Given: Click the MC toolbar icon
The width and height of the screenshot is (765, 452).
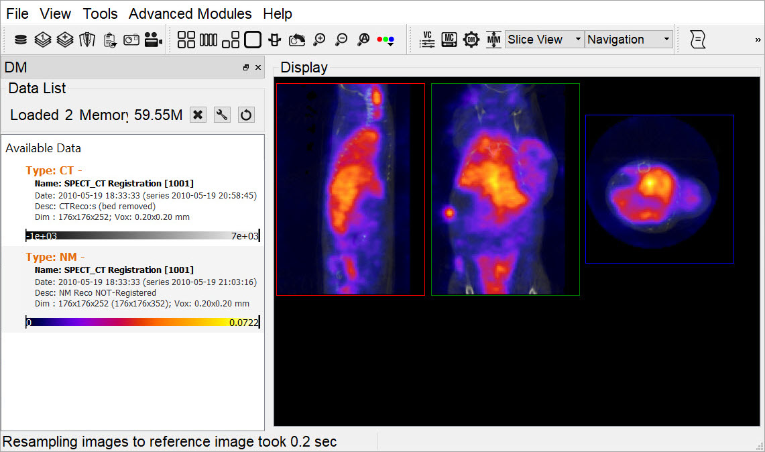Looking at the screenshot, I should [449, 40].
